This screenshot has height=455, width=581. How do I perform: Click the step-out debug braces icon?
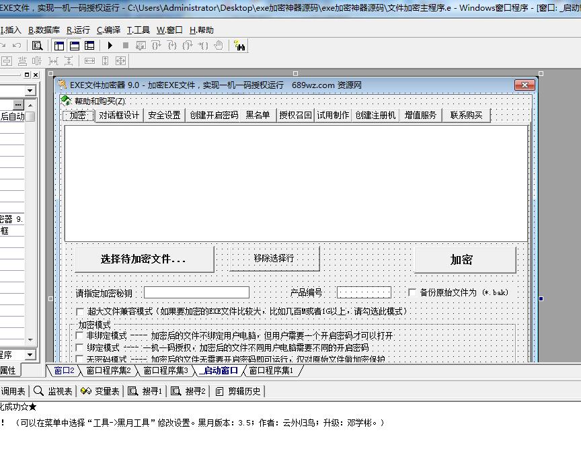point(188,46)
